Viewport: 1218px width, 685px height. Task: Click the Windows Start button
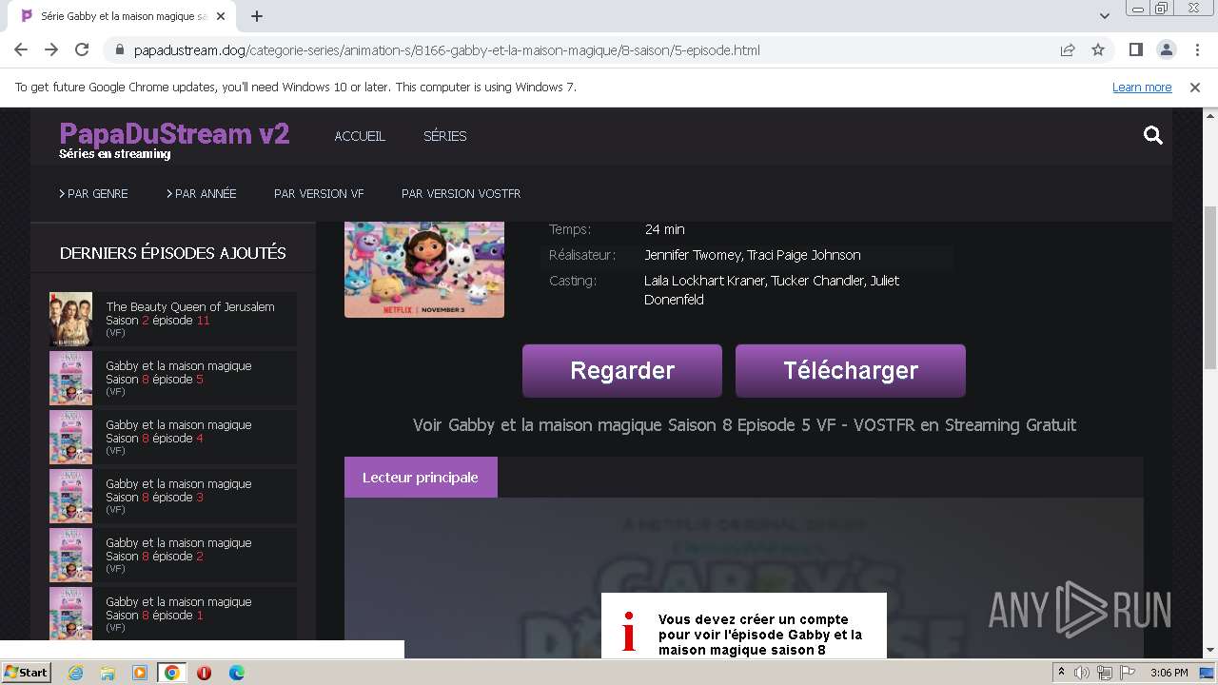pyautogui.click(x=26, y=673)
